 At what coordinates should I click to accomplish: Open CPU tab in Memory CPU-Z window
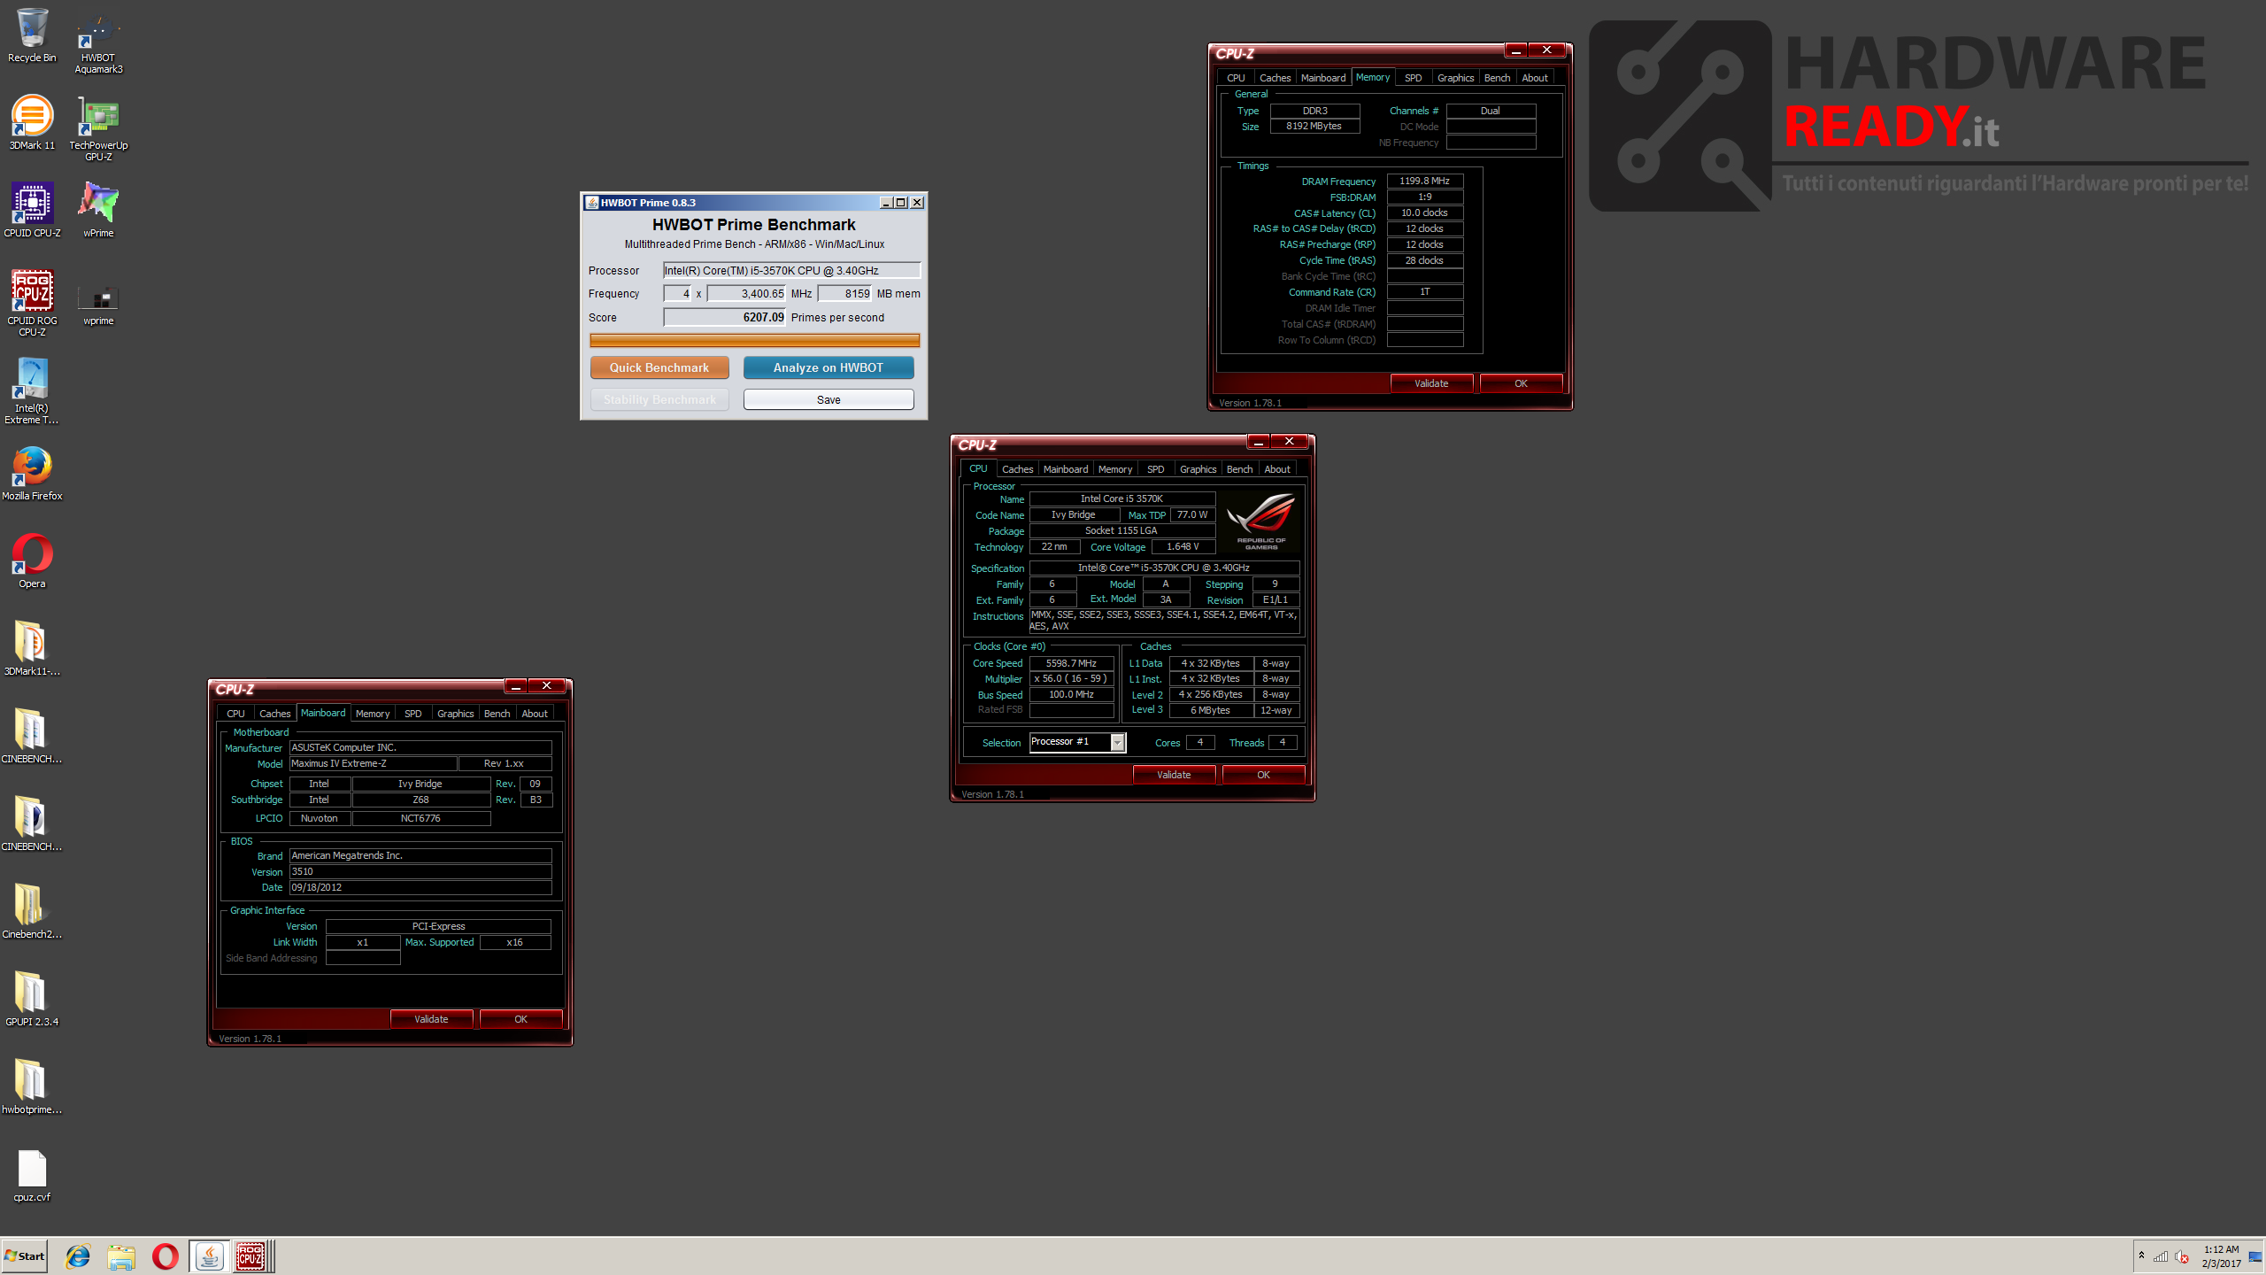1236,78
